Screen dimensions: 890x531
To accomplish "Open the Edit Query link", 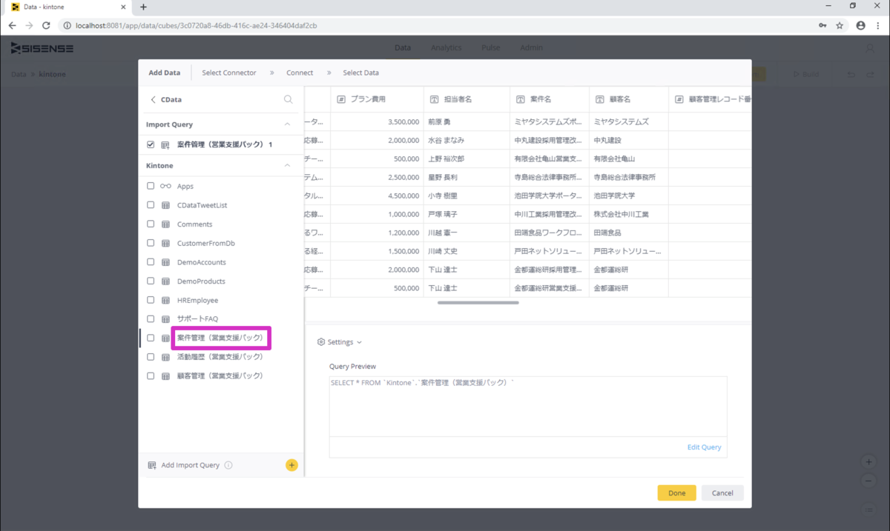I will tap(704, 447).
